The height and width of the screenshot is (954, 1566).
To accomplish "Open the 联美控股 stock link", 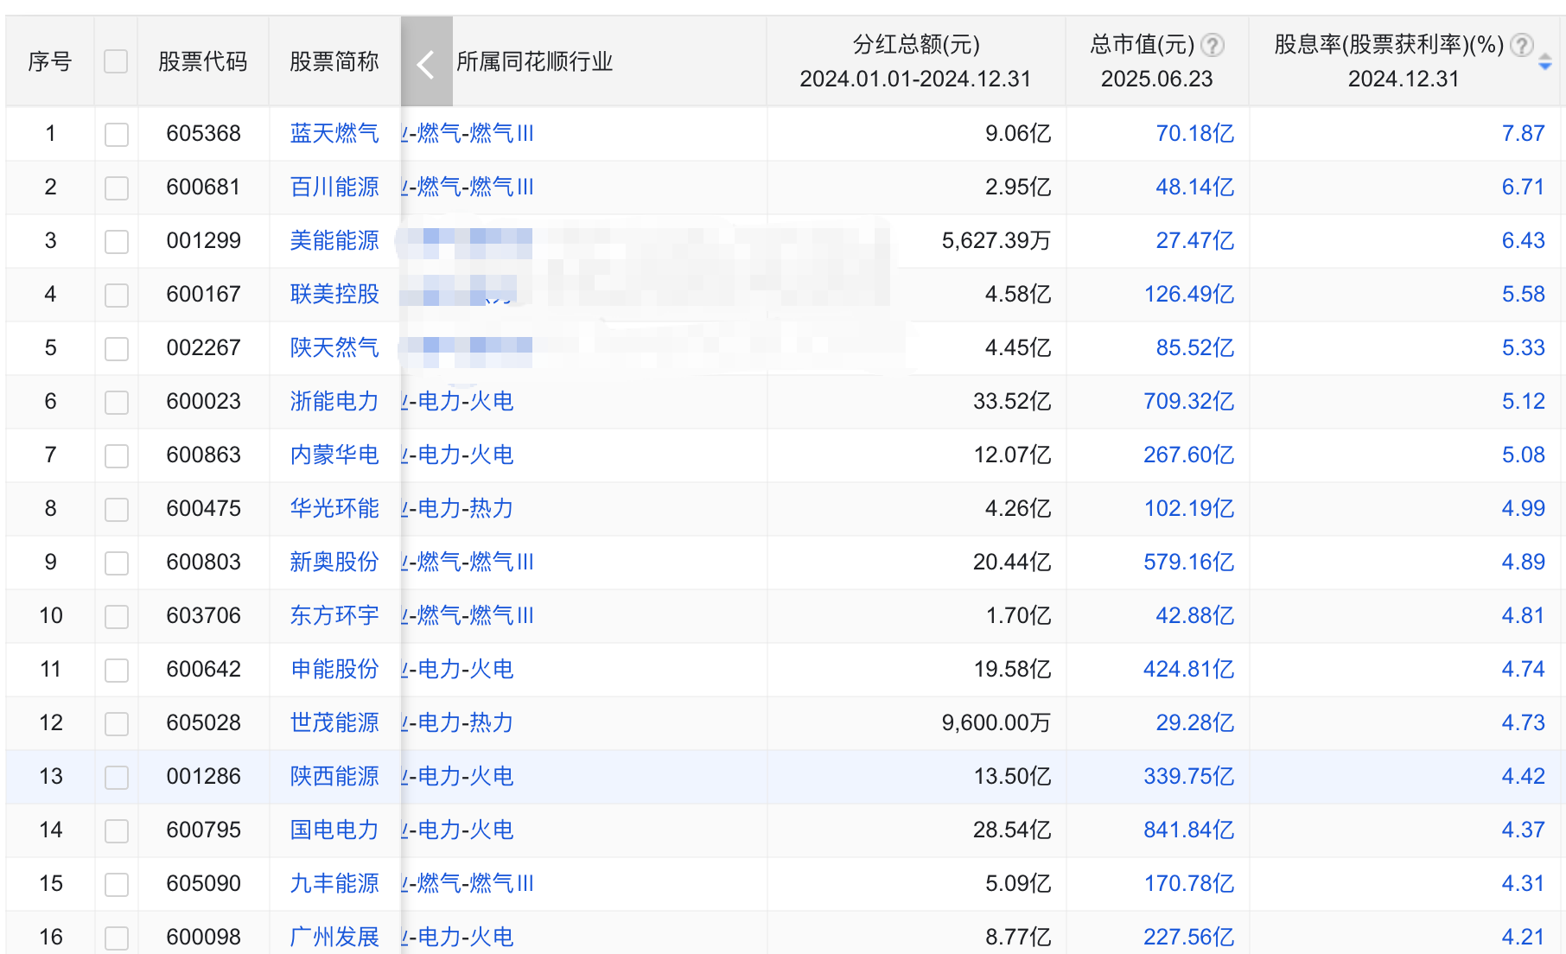I will pos(334,294).
